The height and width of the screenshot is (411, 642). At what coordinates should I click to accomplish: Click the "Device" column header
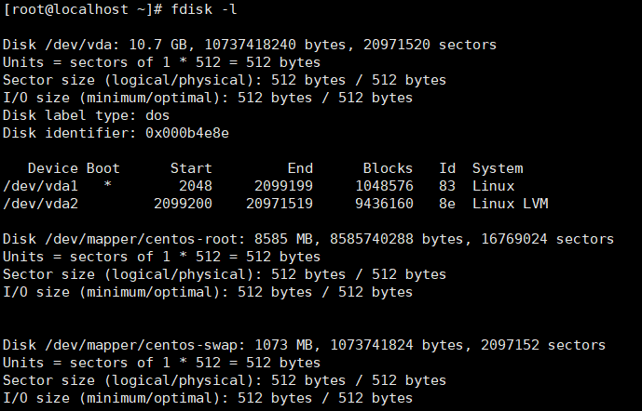point(53,168)
